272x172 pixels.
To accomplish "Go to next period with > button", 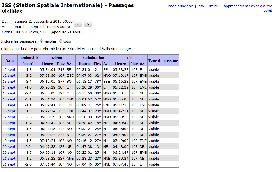I will click(88, 24).
